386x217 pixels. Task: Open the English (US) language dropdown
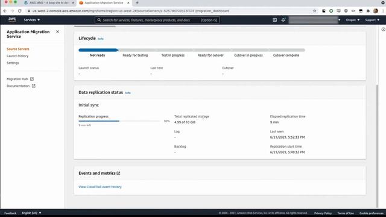[x=31, y=213]
